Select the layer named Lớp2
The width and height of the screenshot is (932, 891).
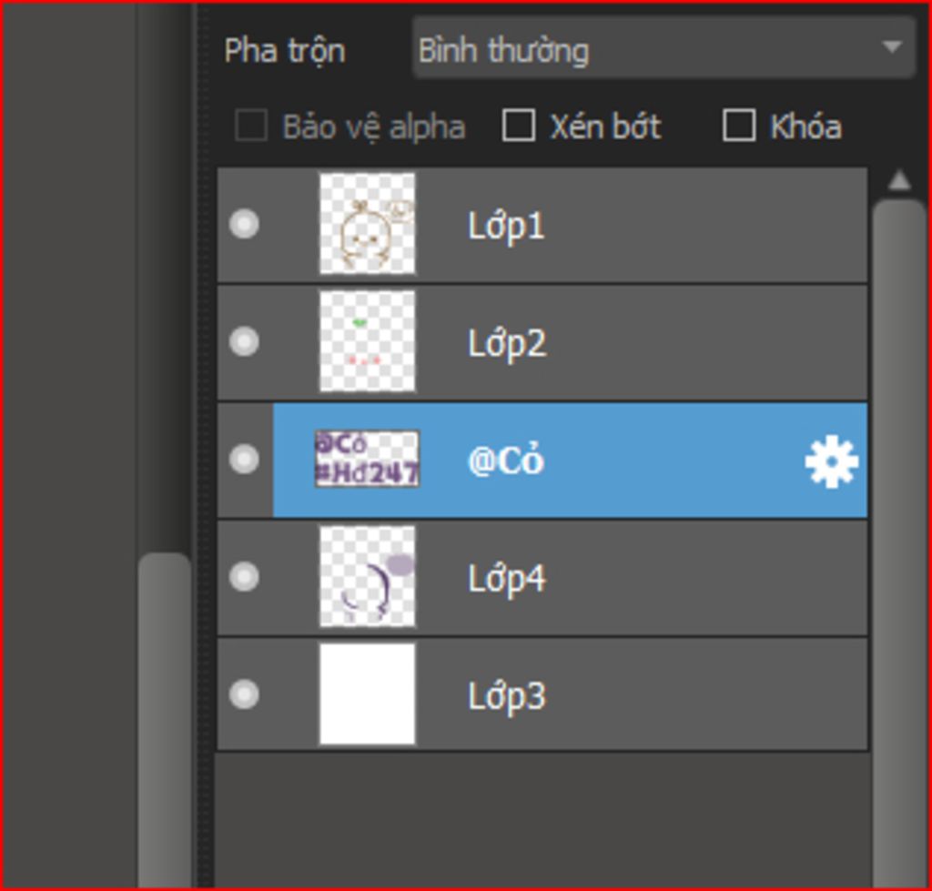pyautogui.click(x=506, y=343)
